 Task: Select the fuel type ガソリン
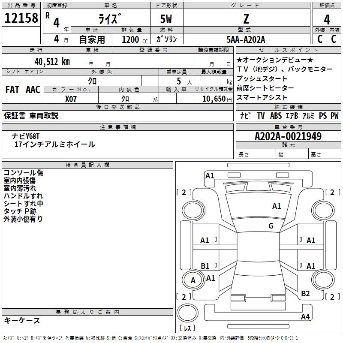(166, 39)
